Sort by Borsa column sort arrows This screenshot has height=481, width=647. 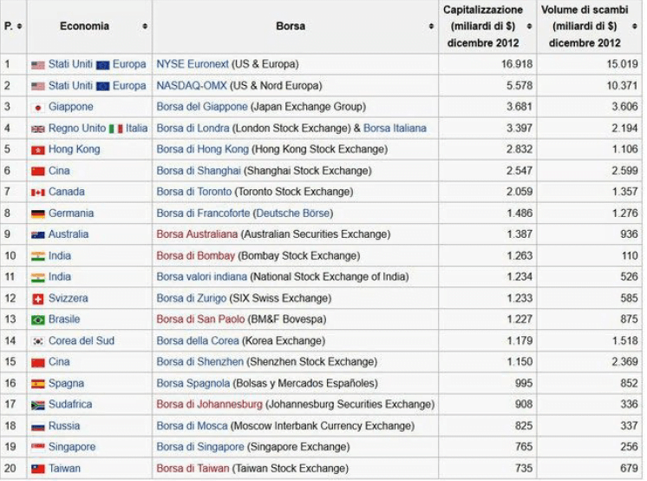(x=431, y=26)
